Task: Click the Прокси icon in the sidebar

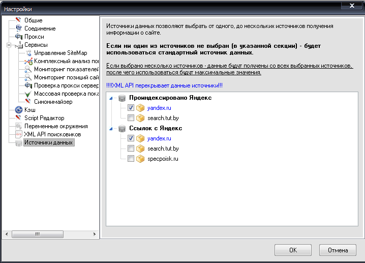Action: pyautogui.click(x=19, y=37)
